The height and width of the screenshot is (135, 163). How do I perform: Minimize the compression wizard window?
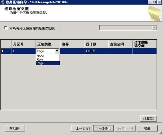pos(150,2)
